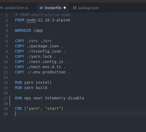Click the 'yarn build' command text
Screen dimensions: 146x132
(x=36, y=88)
